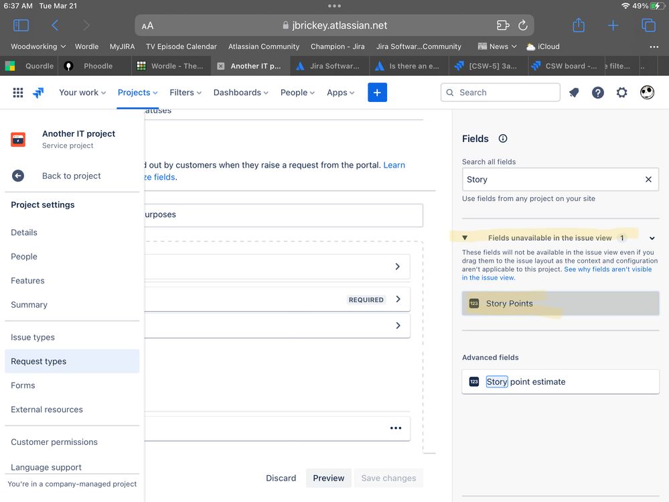Select Request types in the sidebar
Screen dimensions: 669x502
[x=72, y=361]
